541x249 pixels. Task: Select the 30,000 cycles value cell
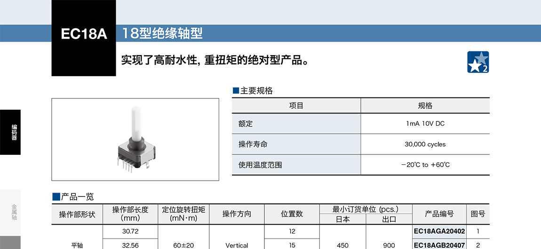[x=425, y=144]
